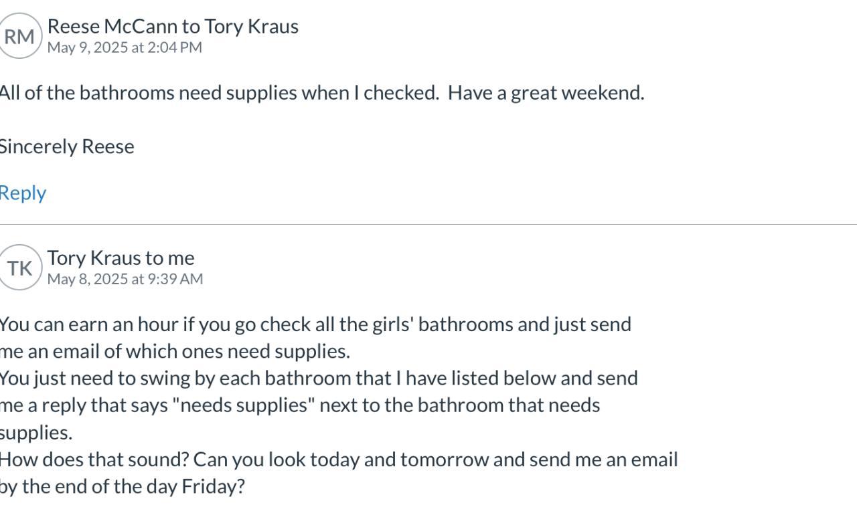The height and width of the screenshot is (507, 857).
Task: Click the divider line between the two messages
Action: pyautogui.click(x=428, y=225)
